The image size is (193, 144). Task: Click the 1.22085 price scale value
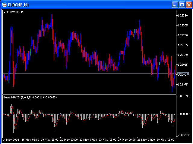point(183,65)
